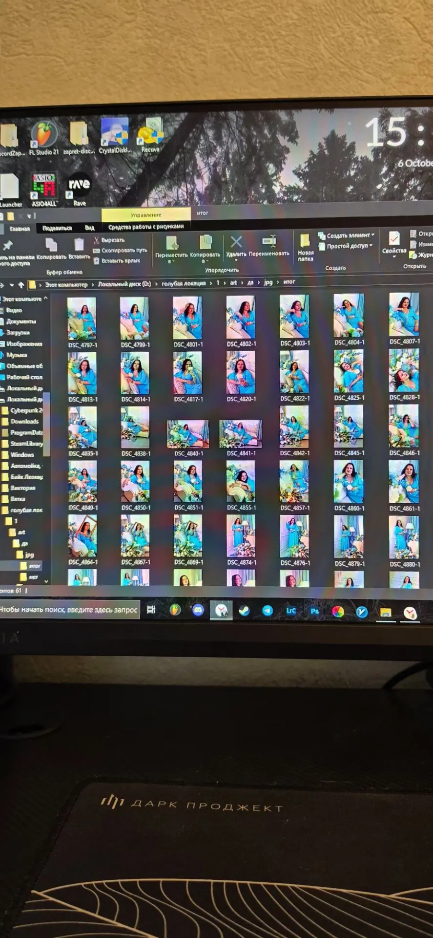Click the Вырезать (Cut) scissors button
Viewport: 433px width, 938px height.
point(109,240)
